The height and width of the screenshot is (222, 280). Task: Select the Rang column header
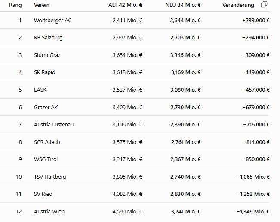pos(15,5)
